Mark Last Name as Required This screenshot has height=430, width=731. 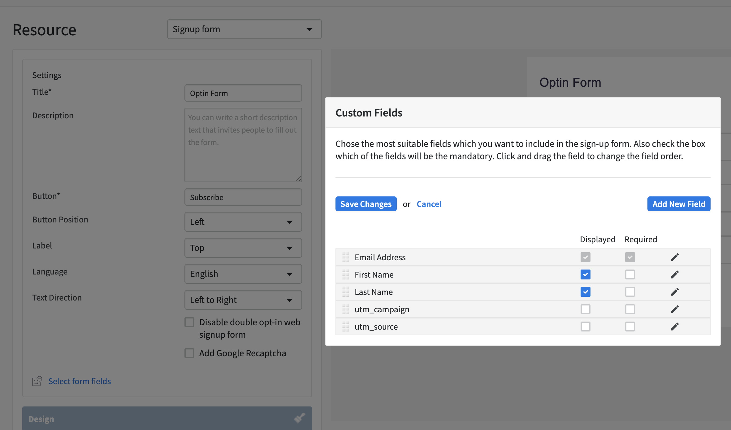(630, 292)
